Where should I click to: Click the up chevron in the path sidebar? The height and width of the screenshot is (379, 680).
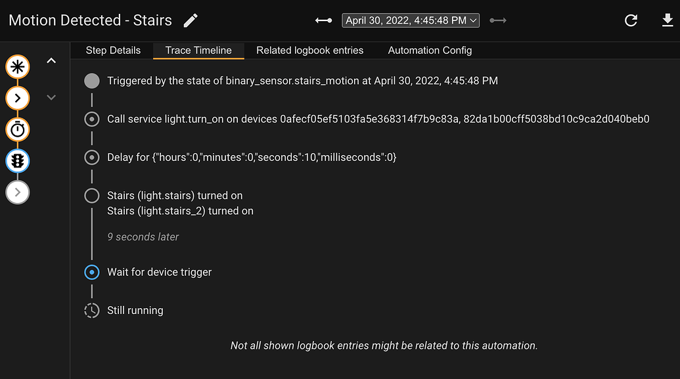(x=51, y=61)
